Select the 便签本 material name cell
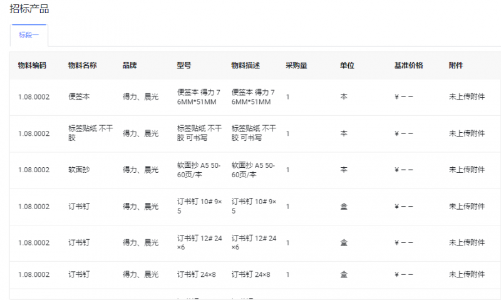 pyautogui.click(x=80, y=97)
